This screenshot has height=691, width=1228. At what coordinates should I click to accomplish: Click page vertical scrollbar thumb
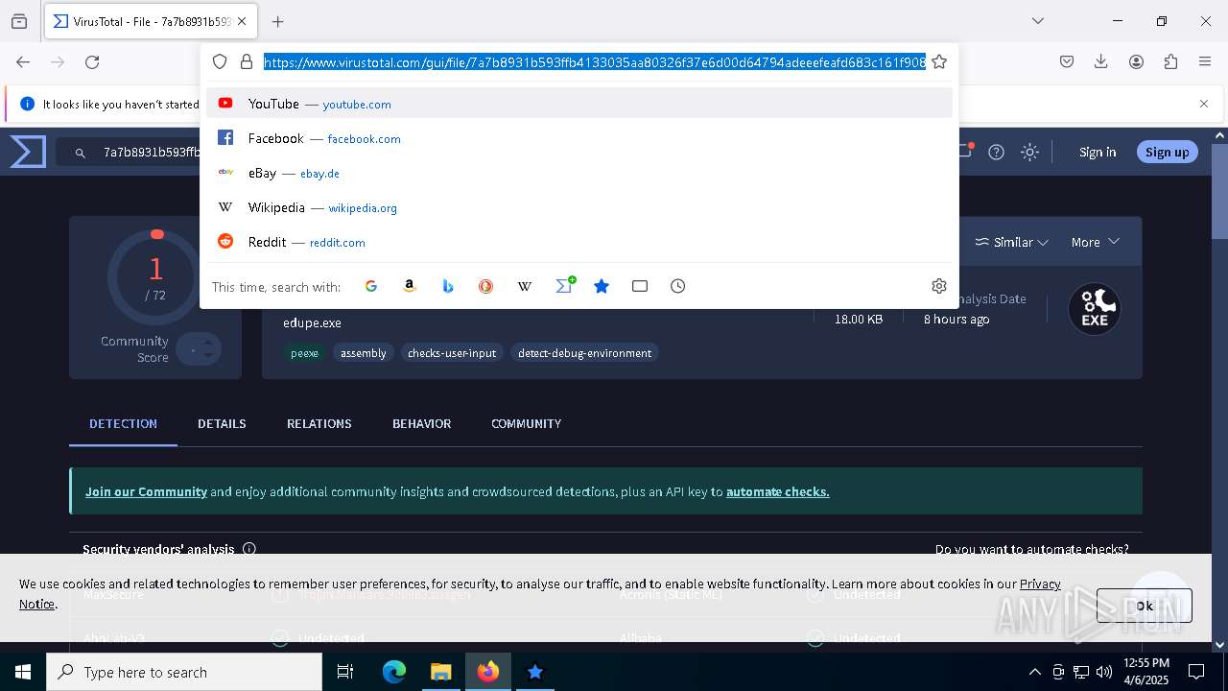tap(1219, 191)
